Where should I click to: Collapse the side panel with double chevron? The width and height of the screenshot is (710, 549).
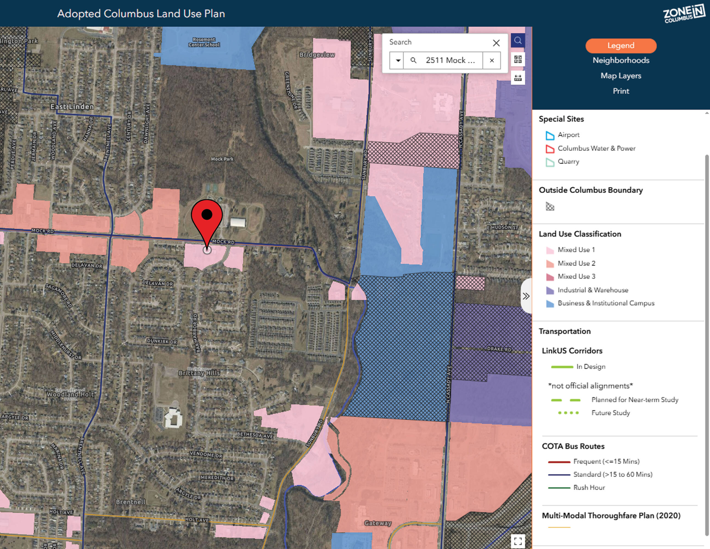pyautogui.click(x=526, y=296)
